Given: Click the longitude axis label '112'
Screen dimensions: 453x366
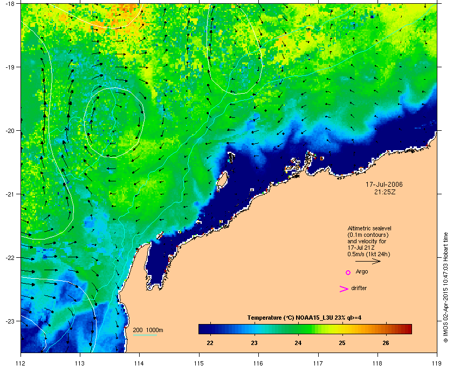Looking at the screenshot, I should pos(21,363).
